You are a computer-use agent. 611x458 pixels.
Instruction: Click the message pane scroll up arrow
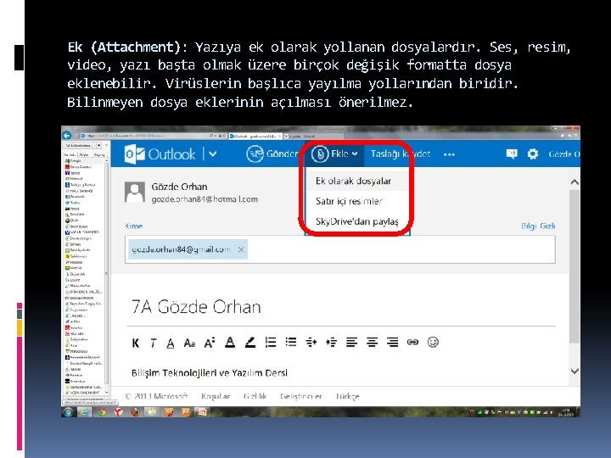tap(575, 182)
